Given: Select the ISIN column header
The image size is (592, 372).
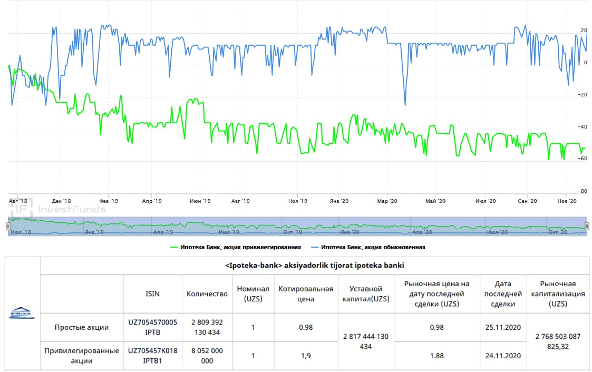Looking at the screenshot, I should pos(152,294).
